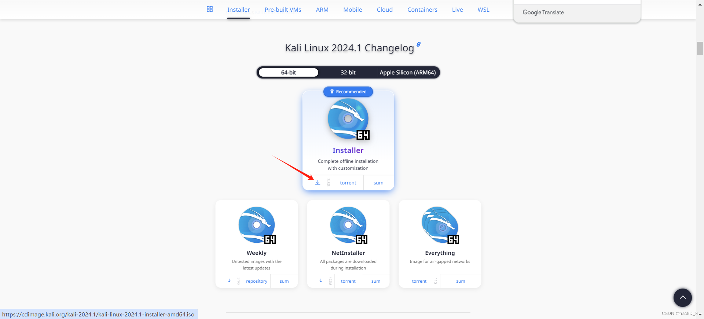The image size is (704, 319).
Task: Click the NetInstaller card title
Action: pos(348,253)
